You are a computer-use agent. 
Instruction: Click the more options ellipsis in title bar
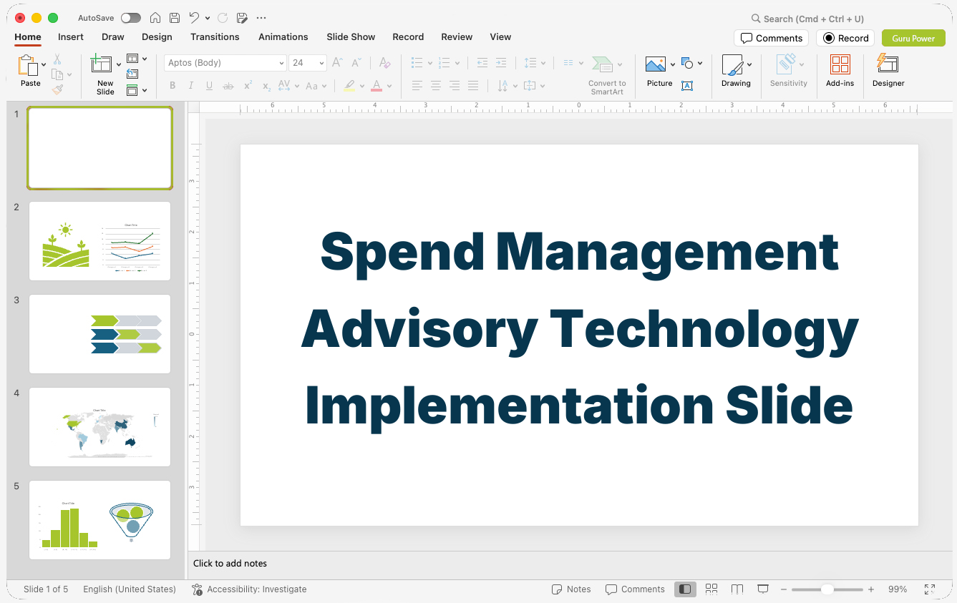pos(261,18)
